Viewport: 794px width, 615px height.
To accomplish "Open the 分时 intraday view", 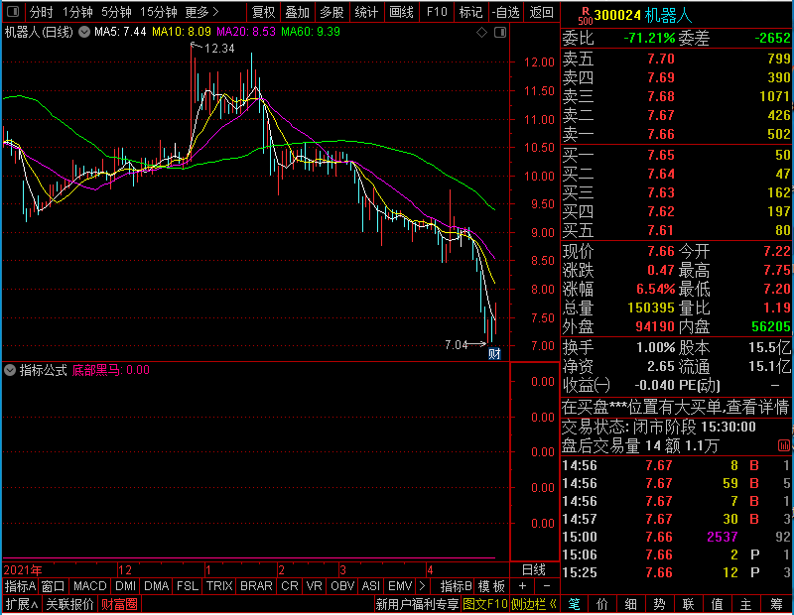I will (x=41, y=12).
